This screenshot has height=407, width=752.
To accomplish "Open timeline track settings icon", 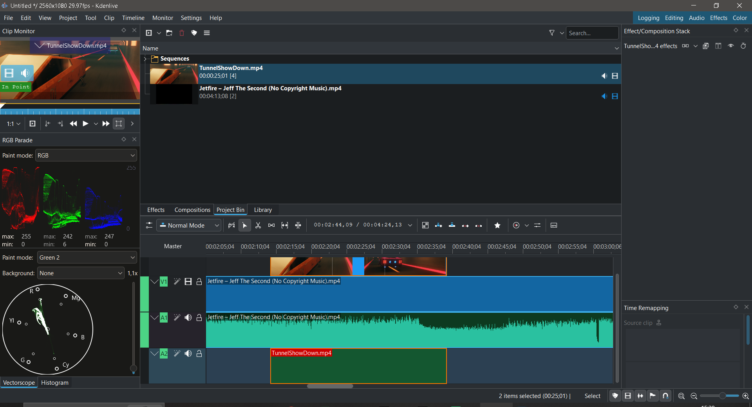I will click(x=149, y=225).
